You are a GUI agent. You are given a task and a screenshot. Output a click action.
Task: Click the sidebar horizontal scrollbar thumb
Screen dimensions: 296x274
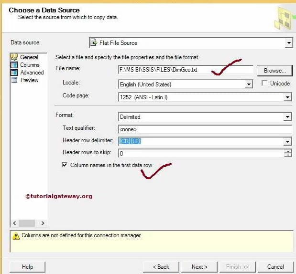[x=27, y=223]
